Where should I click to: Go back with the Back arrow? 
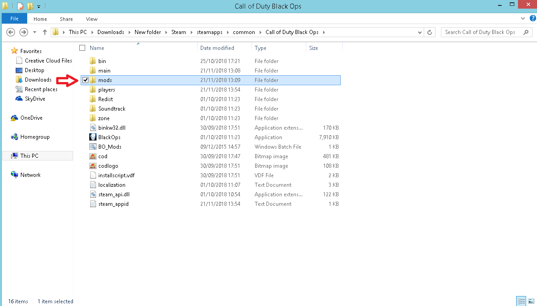pos(10,32)
